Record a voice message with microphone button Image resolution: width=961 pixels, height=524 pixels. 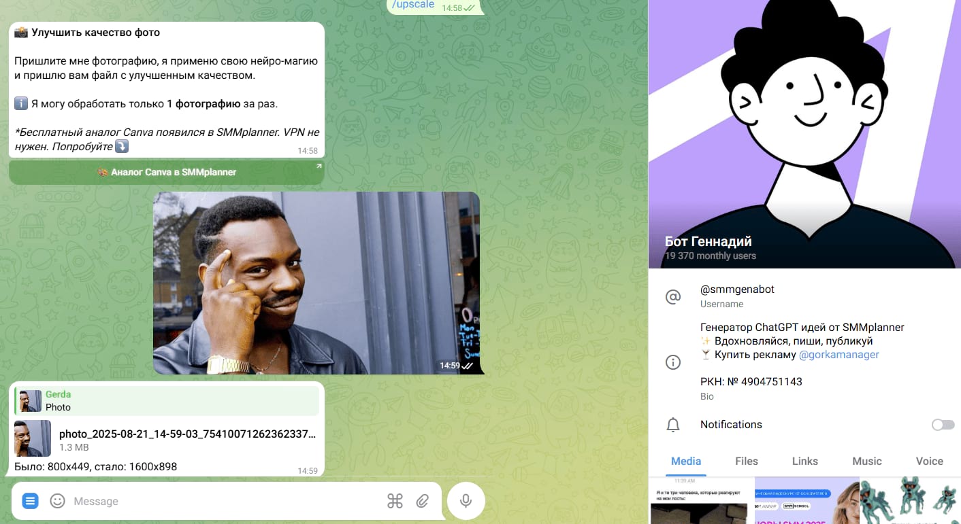pyautogui.click(x=466, y=501)
